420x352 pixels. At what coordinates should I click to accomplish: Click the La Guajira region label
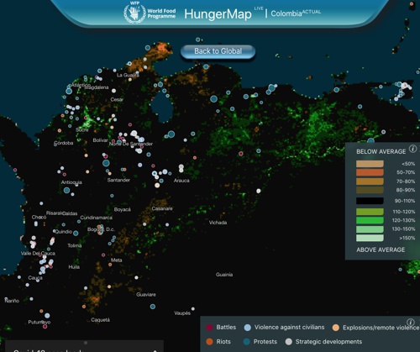pos(128,75)
